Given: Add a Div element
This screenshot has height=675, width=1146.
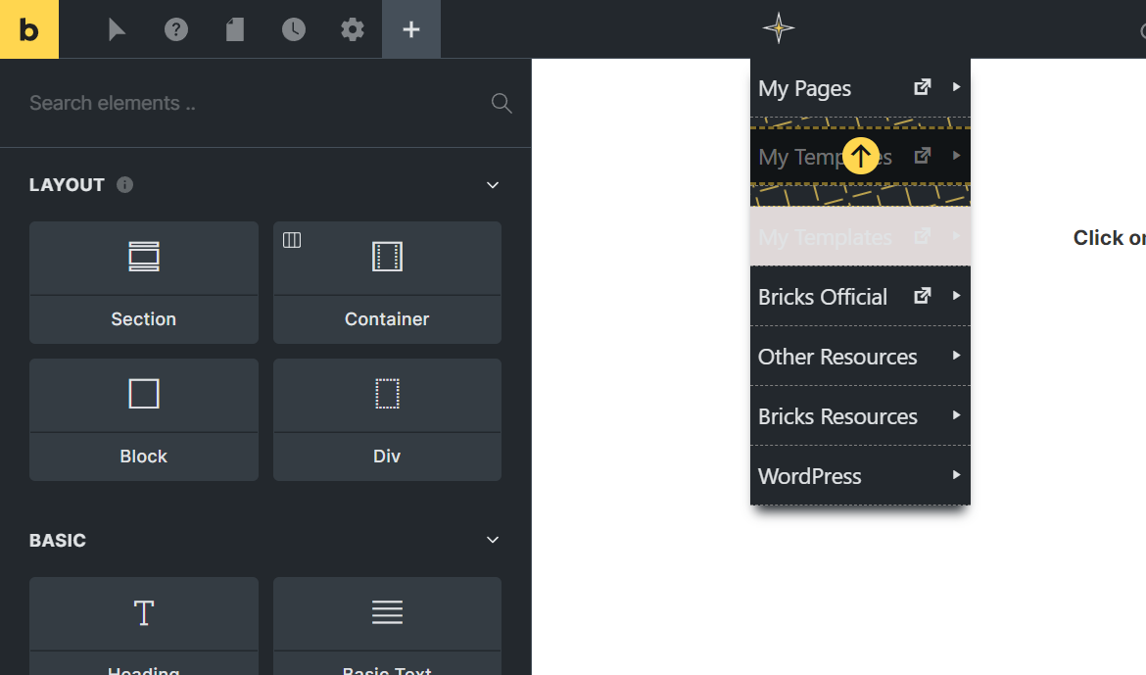Looking at the screenshot, I should pyautogui.click(x=387, y=419).
